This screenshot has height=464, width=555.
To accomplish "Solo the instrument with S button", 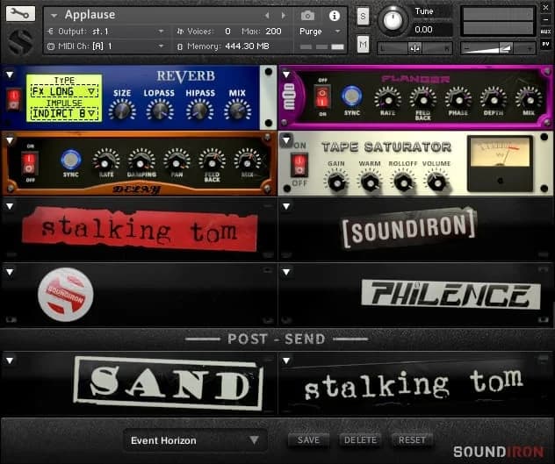I will 363,16.
